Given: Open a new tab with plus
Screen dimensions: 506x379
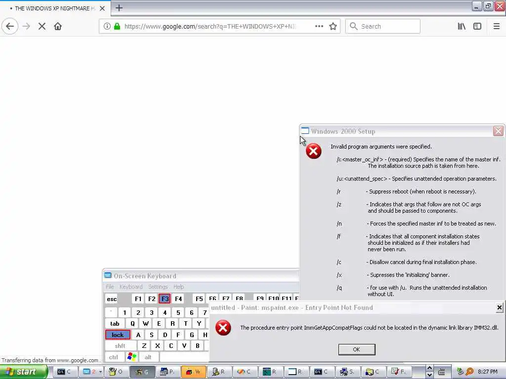Looking at the screenshot, I should [x=119, y=8].
